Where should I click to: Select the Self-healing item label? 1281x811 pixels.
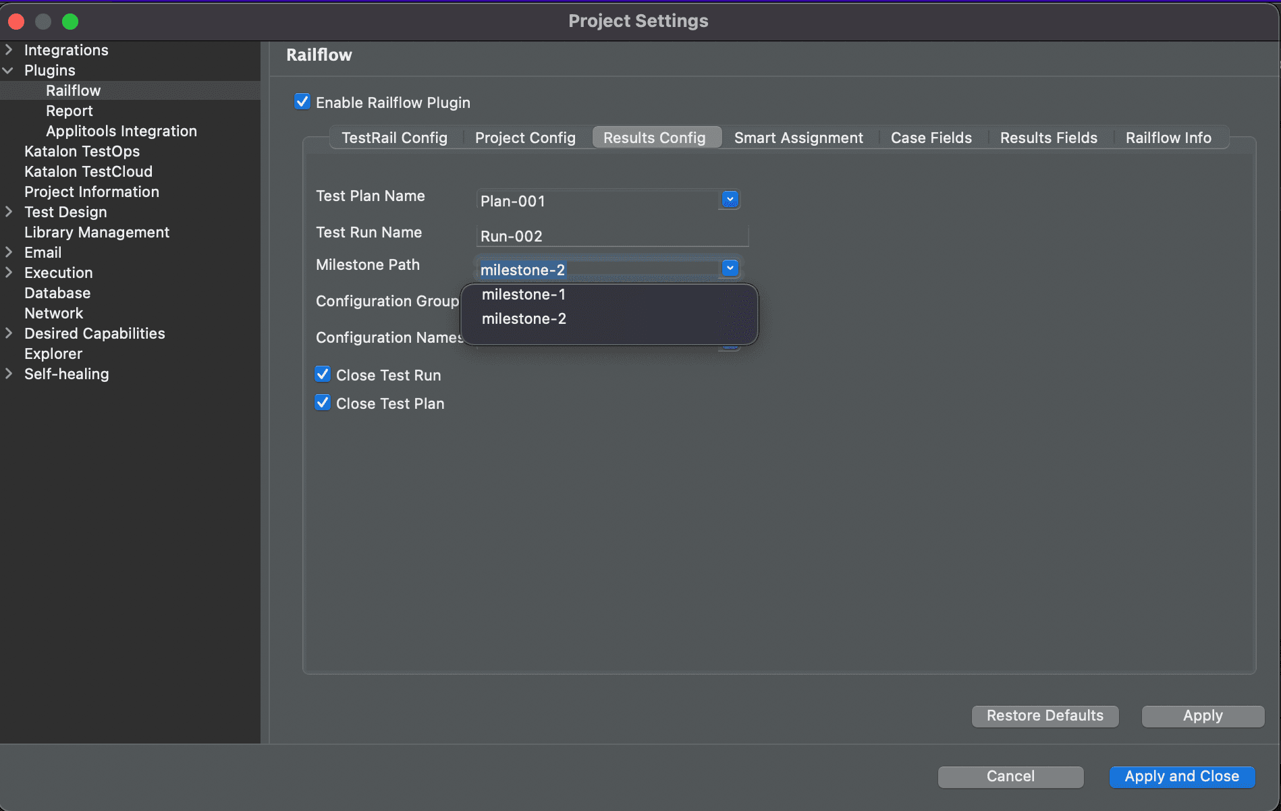click(x=66, y=374)
